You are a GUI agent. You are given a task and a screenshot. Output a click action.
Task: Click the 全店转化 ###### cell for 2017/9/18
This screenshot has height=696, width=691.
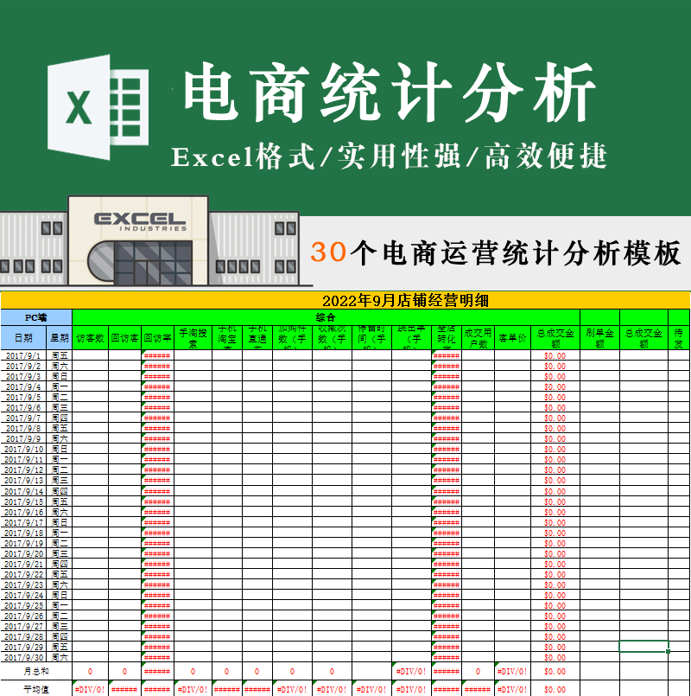447,533
